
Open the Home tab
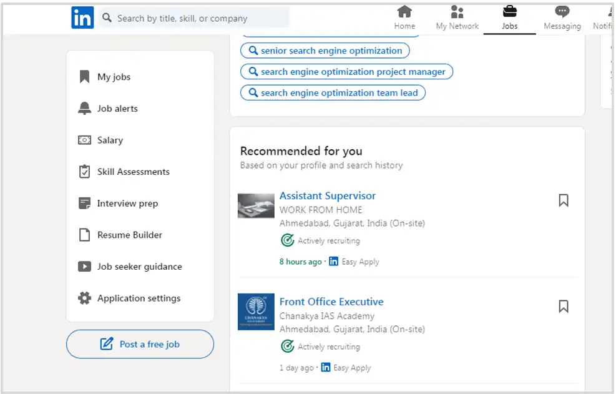pos(404,18)
